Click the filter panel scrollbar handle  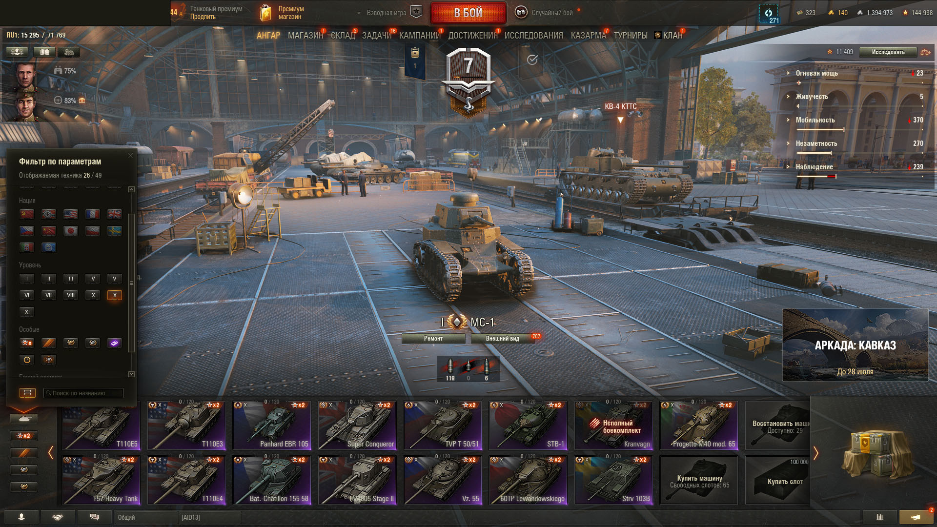click(x=131, y=283)
